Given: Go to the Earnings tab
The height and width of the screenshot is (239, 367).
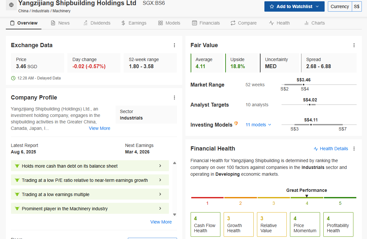Looking at the screenshot, I should tap(134, 23).
